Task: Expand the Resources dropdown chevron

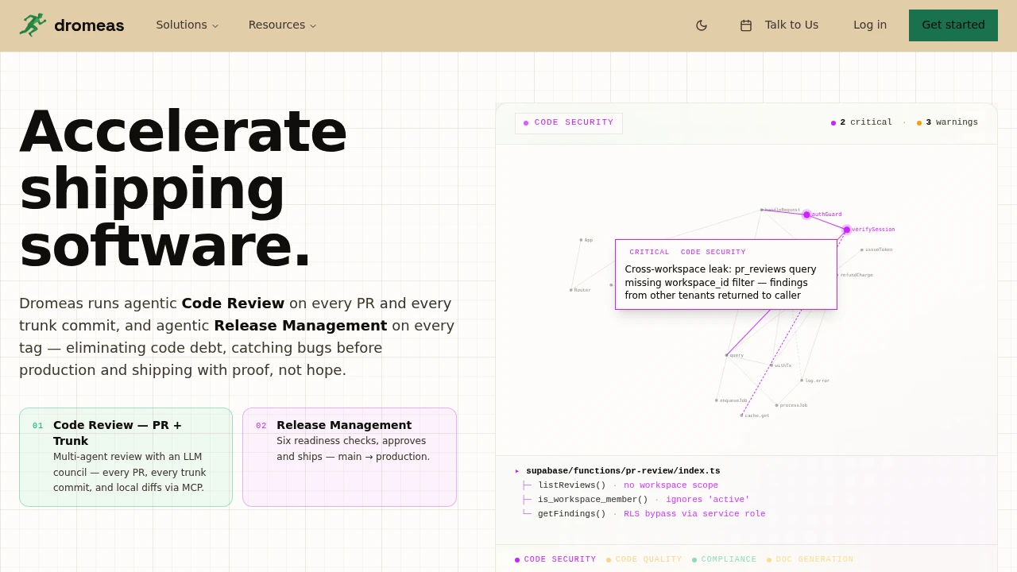Action: click(x=313, y=25)
